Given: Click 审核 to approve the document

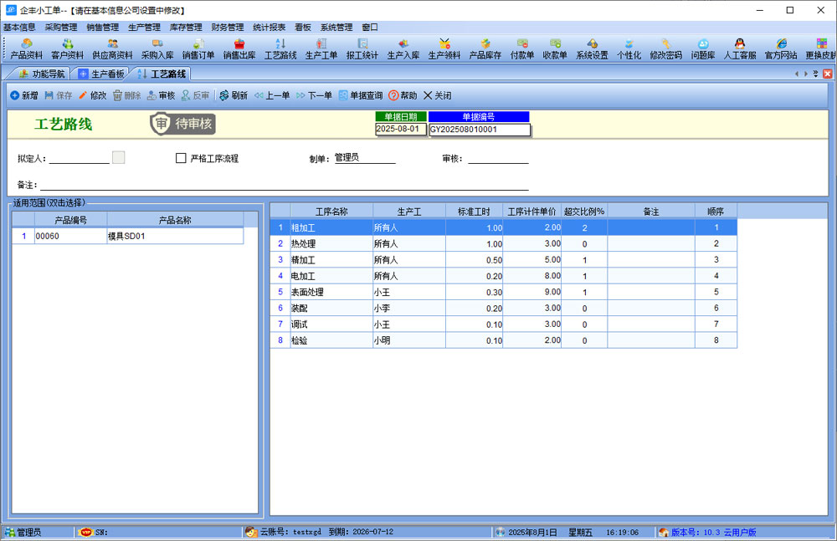Looking at the screenshot, I should point(161,95).
